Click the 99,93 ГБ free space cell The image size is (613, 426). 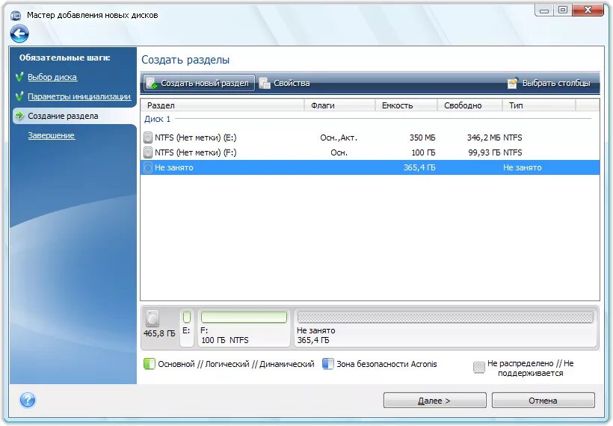point(484,152)
